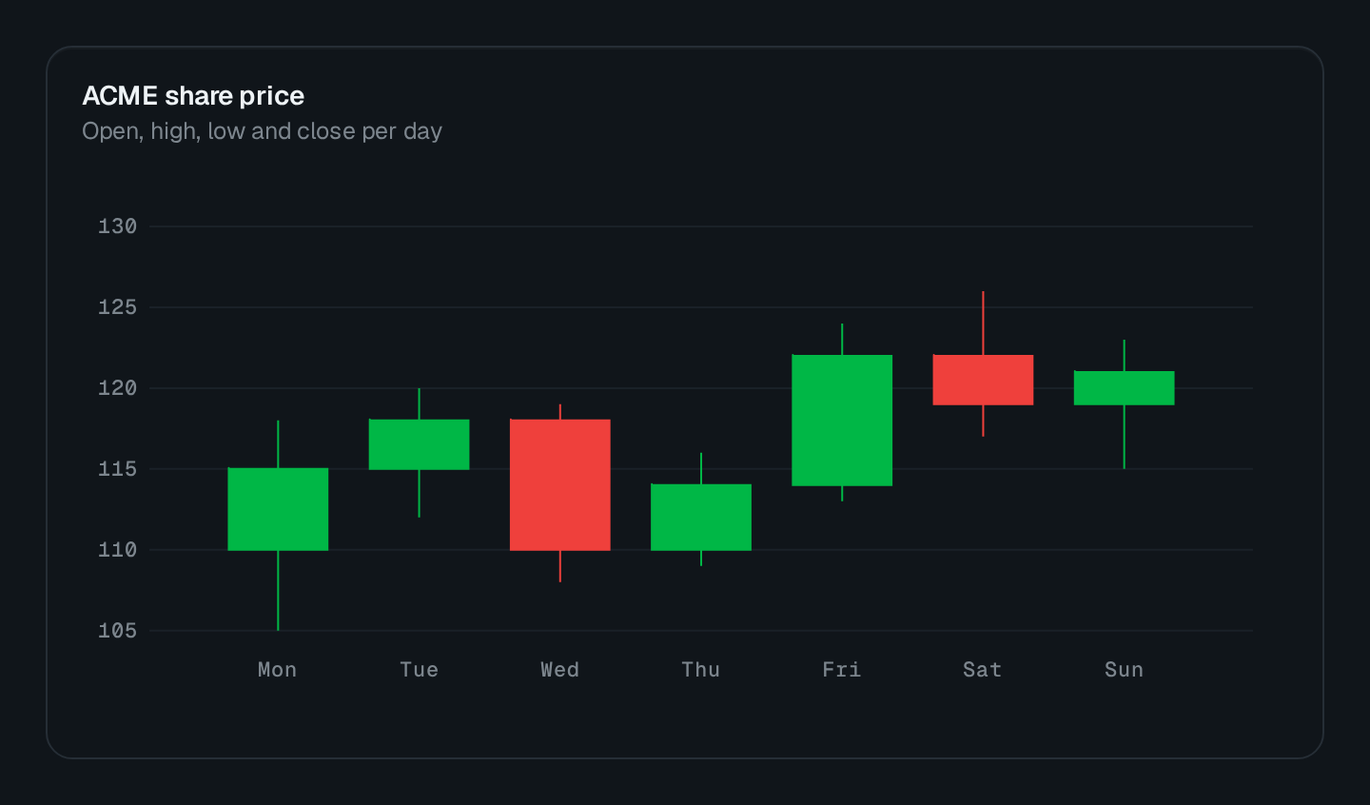Click the "105" y-axis value

click(x=117, y=631)
